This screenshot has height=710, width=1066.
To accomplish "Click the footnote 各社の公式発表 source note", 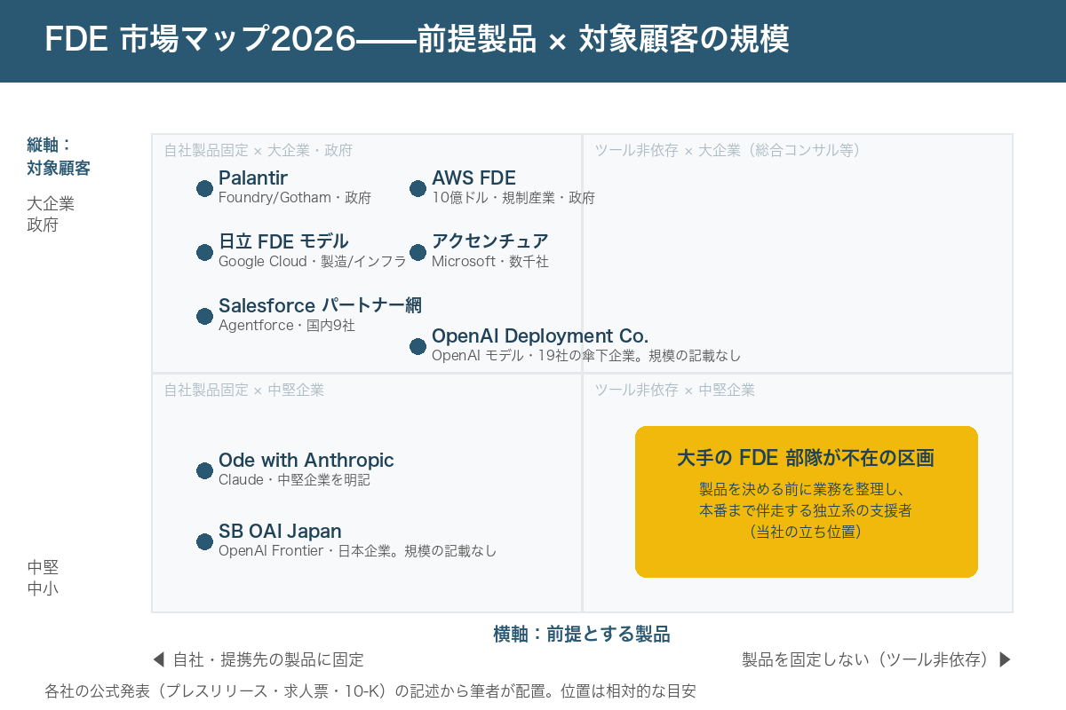I will click(x=370, y=690).
